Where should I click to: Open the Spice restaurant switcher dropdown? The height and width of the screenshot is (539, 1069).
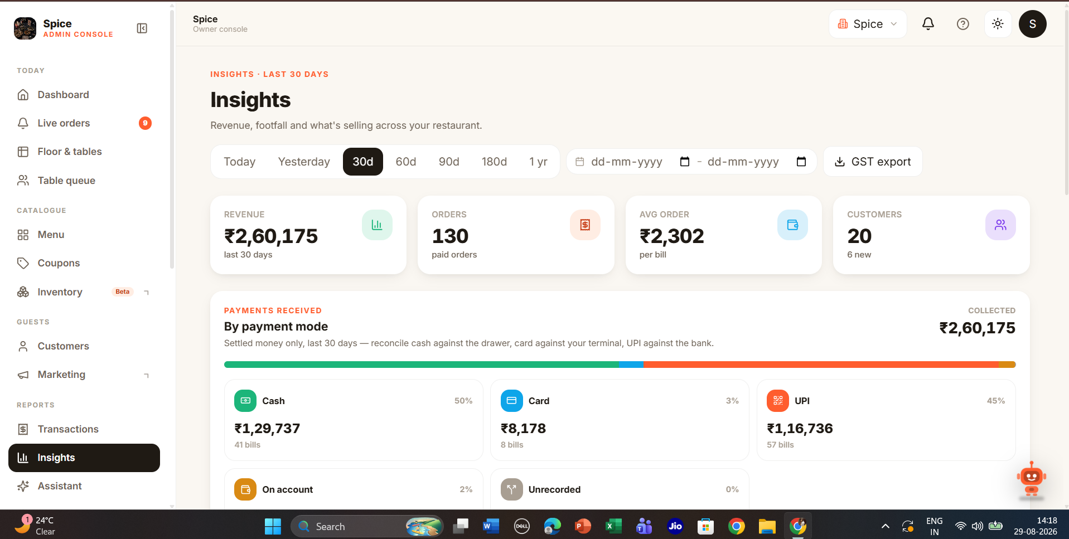(x=868, y=24)
